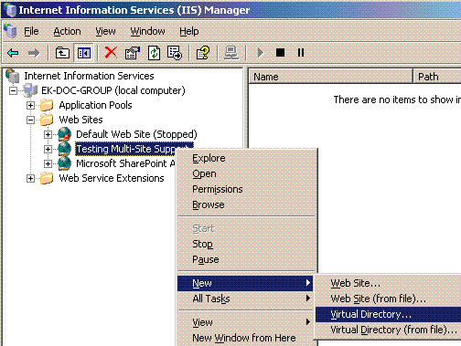This screenshot has height=346, width=461.
Task: Select Virtual Directory (from file)... option
Action: pos(388,330)
